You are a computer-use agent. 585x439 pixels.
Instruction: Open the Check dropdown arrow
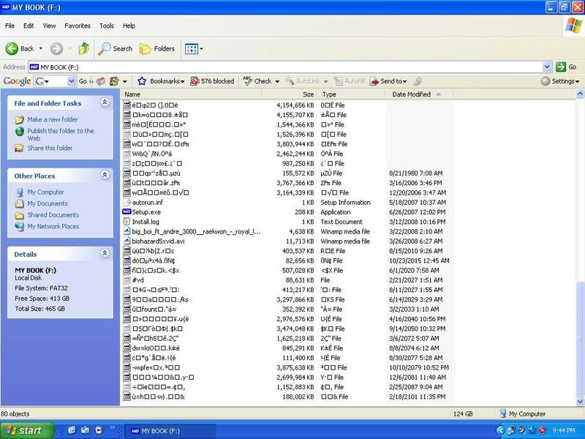pyautogui.click(x=277, y=81)
